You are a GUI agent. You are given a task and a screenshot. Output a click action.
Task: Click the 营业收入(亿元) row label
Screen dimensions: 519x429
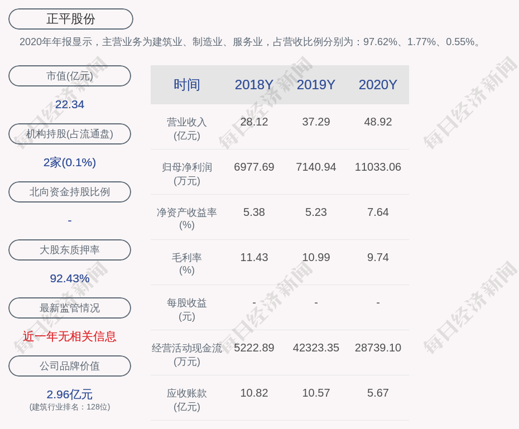pos(187,129)
